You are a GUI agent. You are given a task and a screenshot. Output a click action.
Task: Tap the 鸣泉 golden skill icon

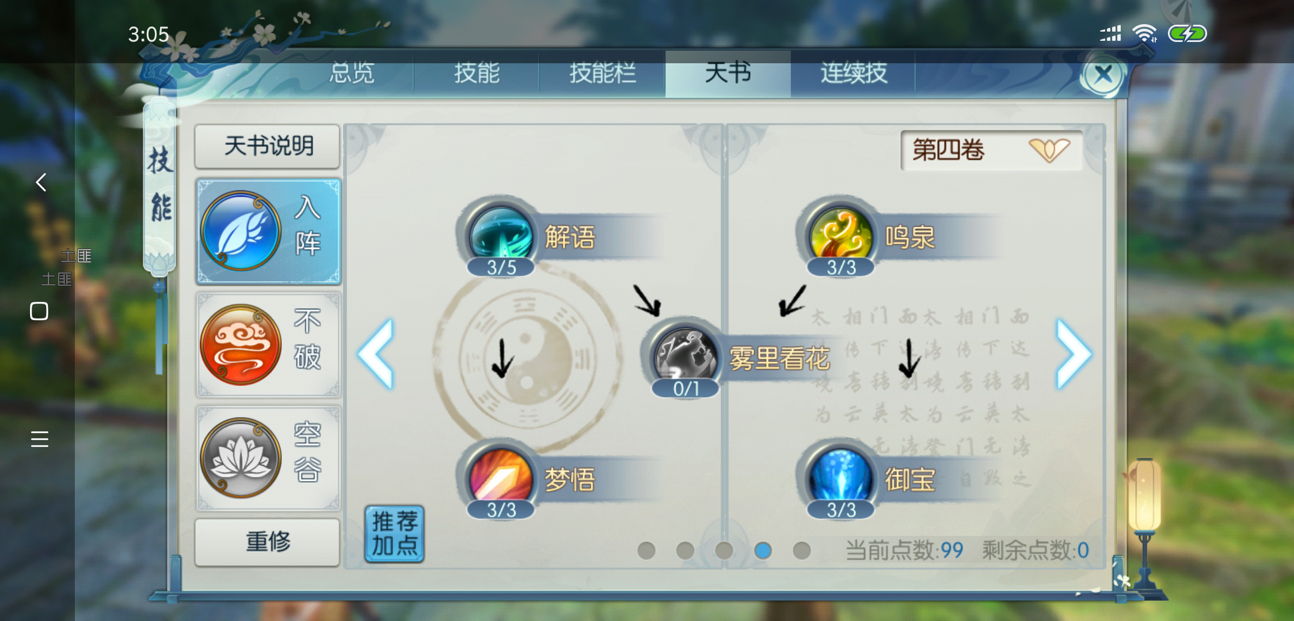click(x=841, y=235)
